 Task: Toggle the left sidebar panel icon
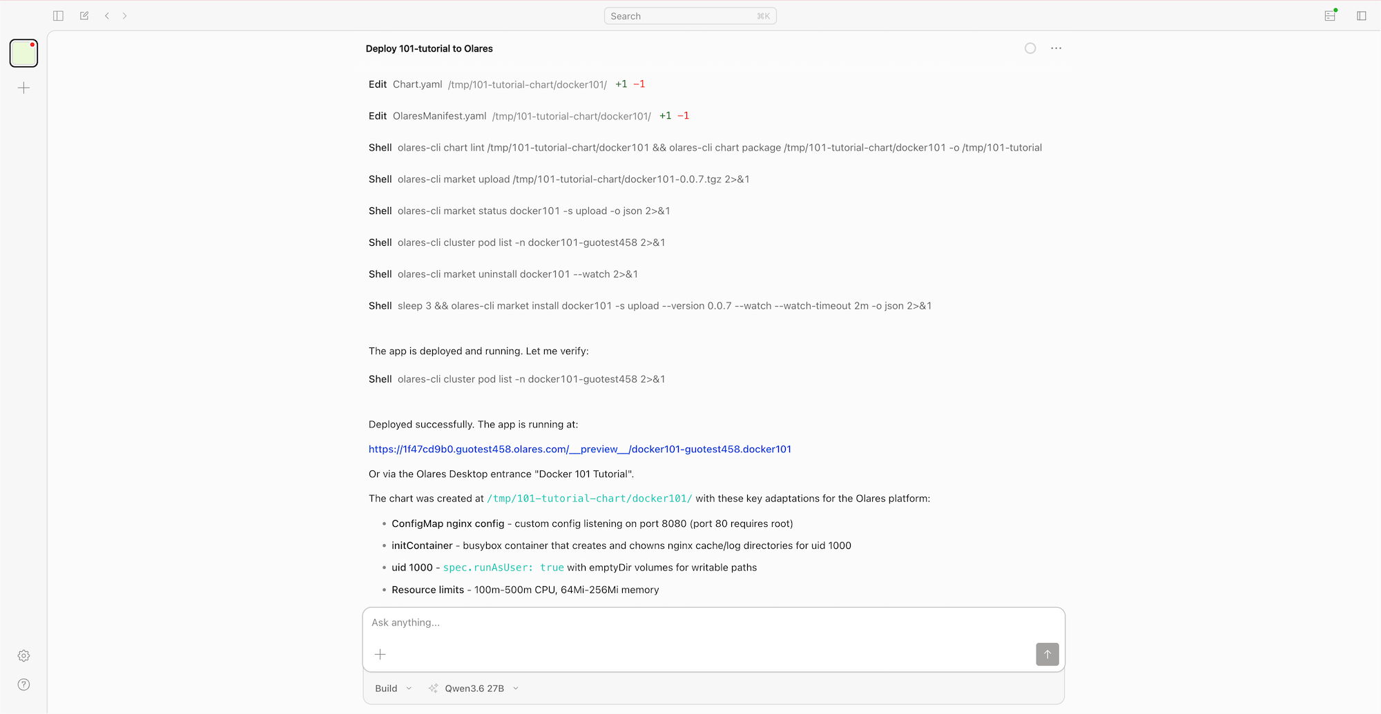[x=58, y=16]
